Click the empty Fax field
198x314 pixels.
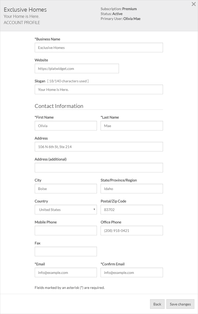pos(66,252)
